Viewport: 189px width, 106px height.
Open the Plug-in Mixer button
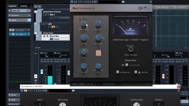pos(127,65)
